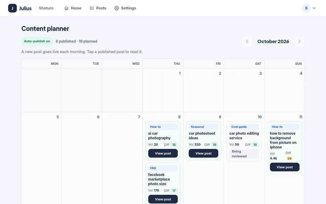The image size is (326, 204).
Task: View post for car photoshoot ideas
Action: tap(203, 153)
